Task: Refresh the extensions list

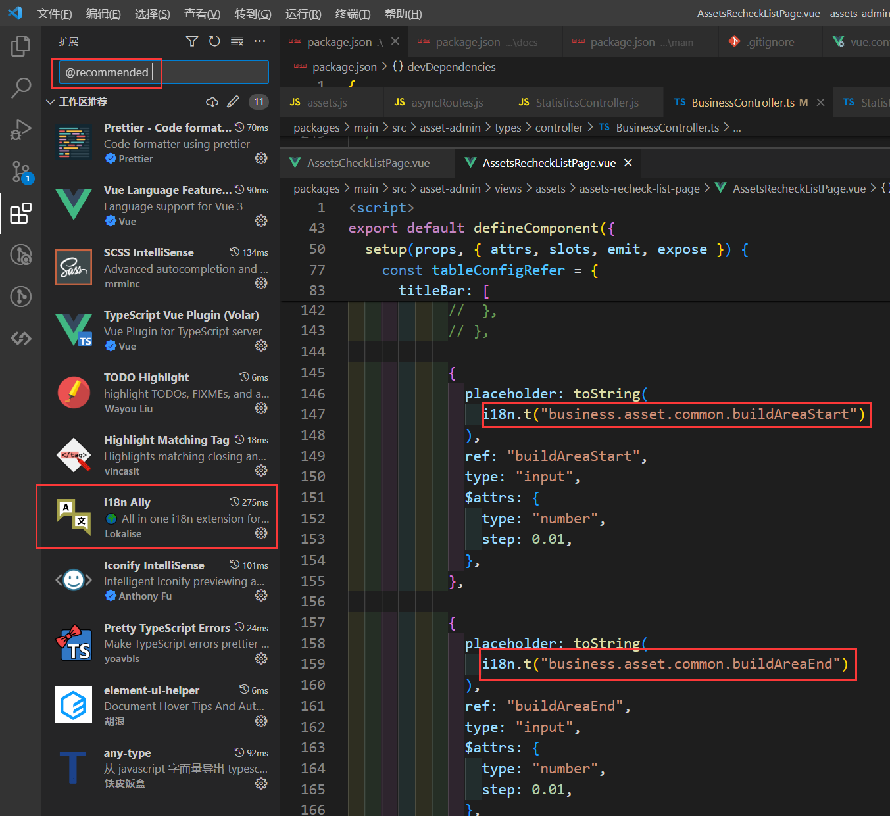Action: [x=214, y=41]
